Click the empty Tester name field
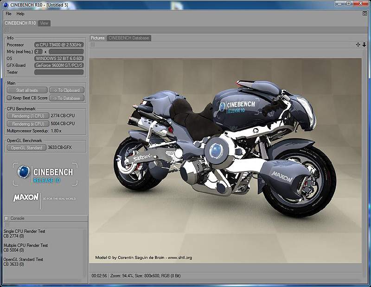 tap(59, 72)
